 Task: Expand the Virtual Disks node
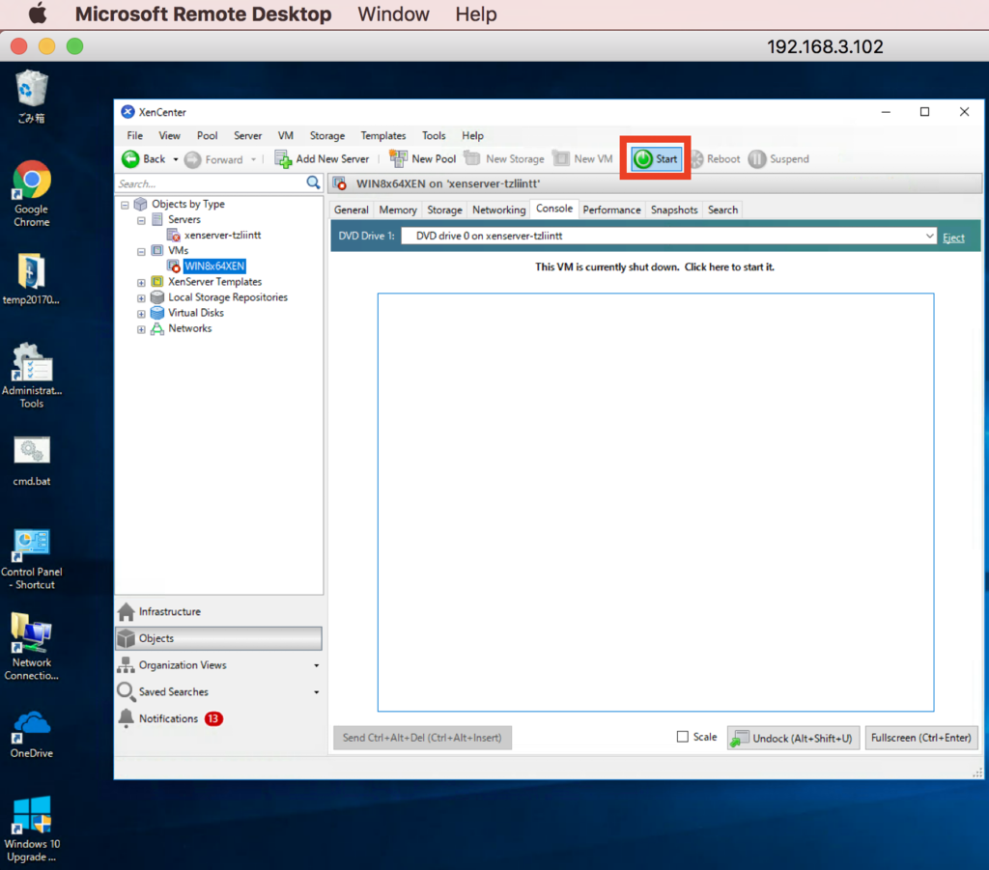coord(141,313)
